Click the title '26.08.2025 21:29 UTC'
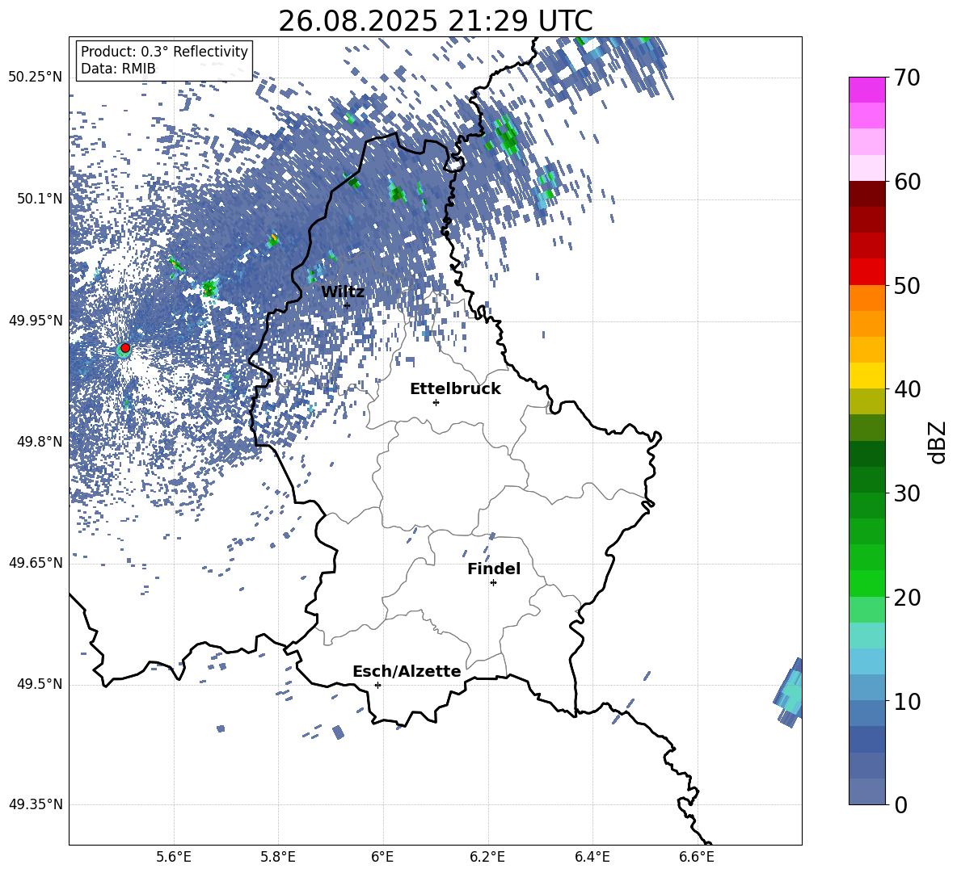 [x=435, y=21]
